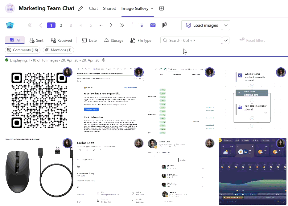The image size is (288, 206).
Task: Click sender avatar on status list image
Action: point(210,72)
